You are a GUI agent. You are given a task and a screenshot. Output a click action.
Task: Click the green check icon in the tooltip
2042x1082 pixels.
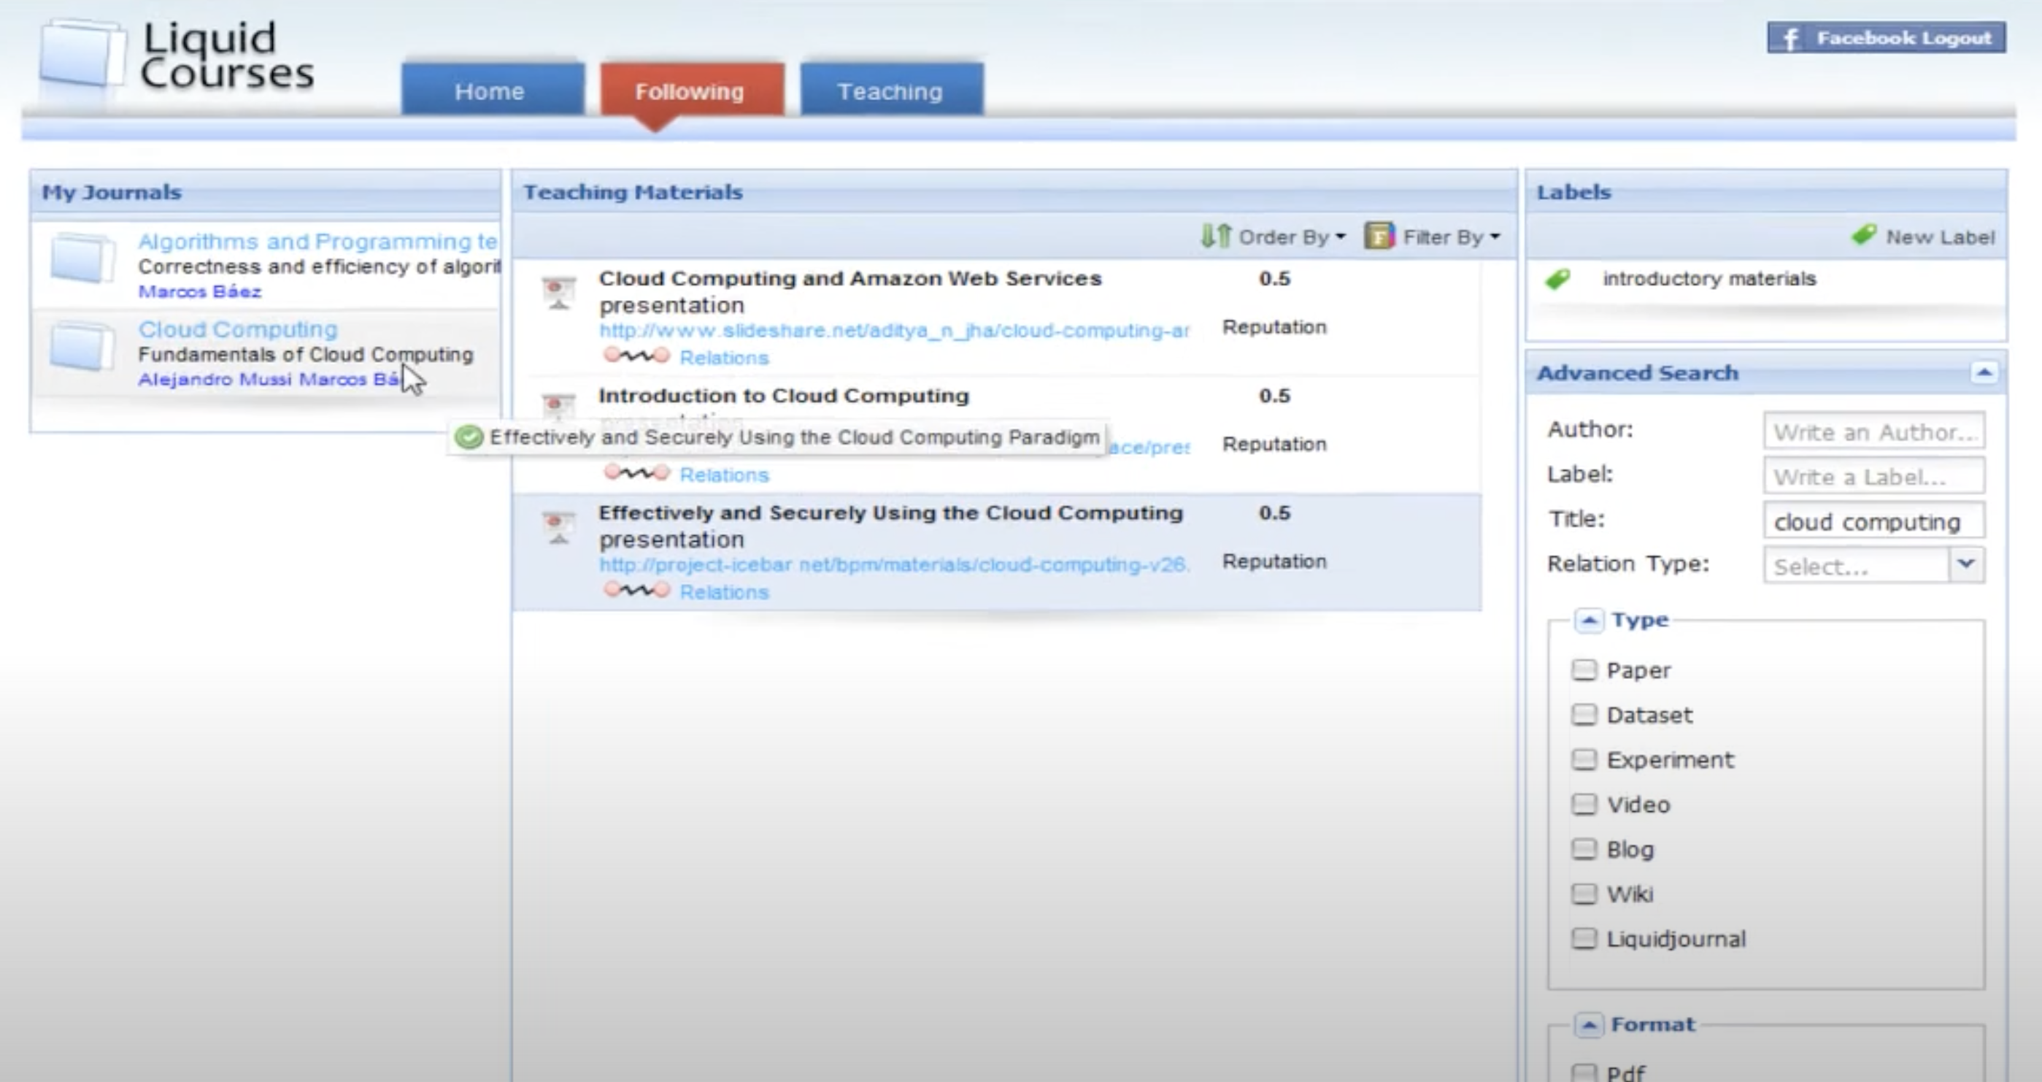(469, 437)
